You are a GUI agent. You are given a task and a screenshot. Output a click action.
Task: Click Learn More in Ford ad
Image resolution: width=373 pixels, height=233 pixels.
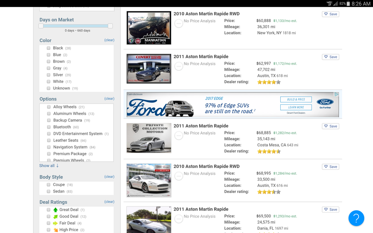tap(296, 107)
